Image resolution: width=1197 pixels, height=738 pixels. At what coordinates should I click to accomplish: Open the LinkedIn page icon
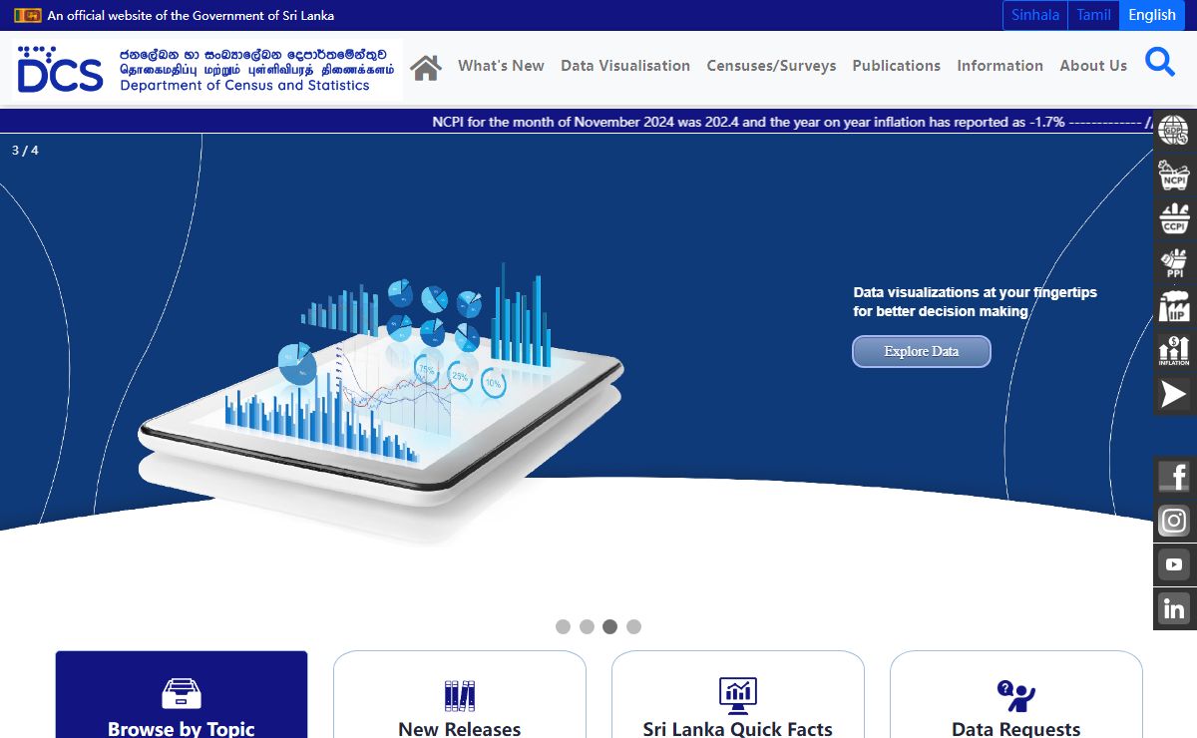pos(1175,608)
